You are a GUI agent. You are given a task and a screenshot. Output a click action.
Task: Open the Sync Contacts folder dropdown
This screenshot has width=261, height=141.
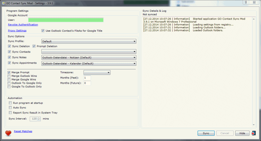click(x=89, y=52)
